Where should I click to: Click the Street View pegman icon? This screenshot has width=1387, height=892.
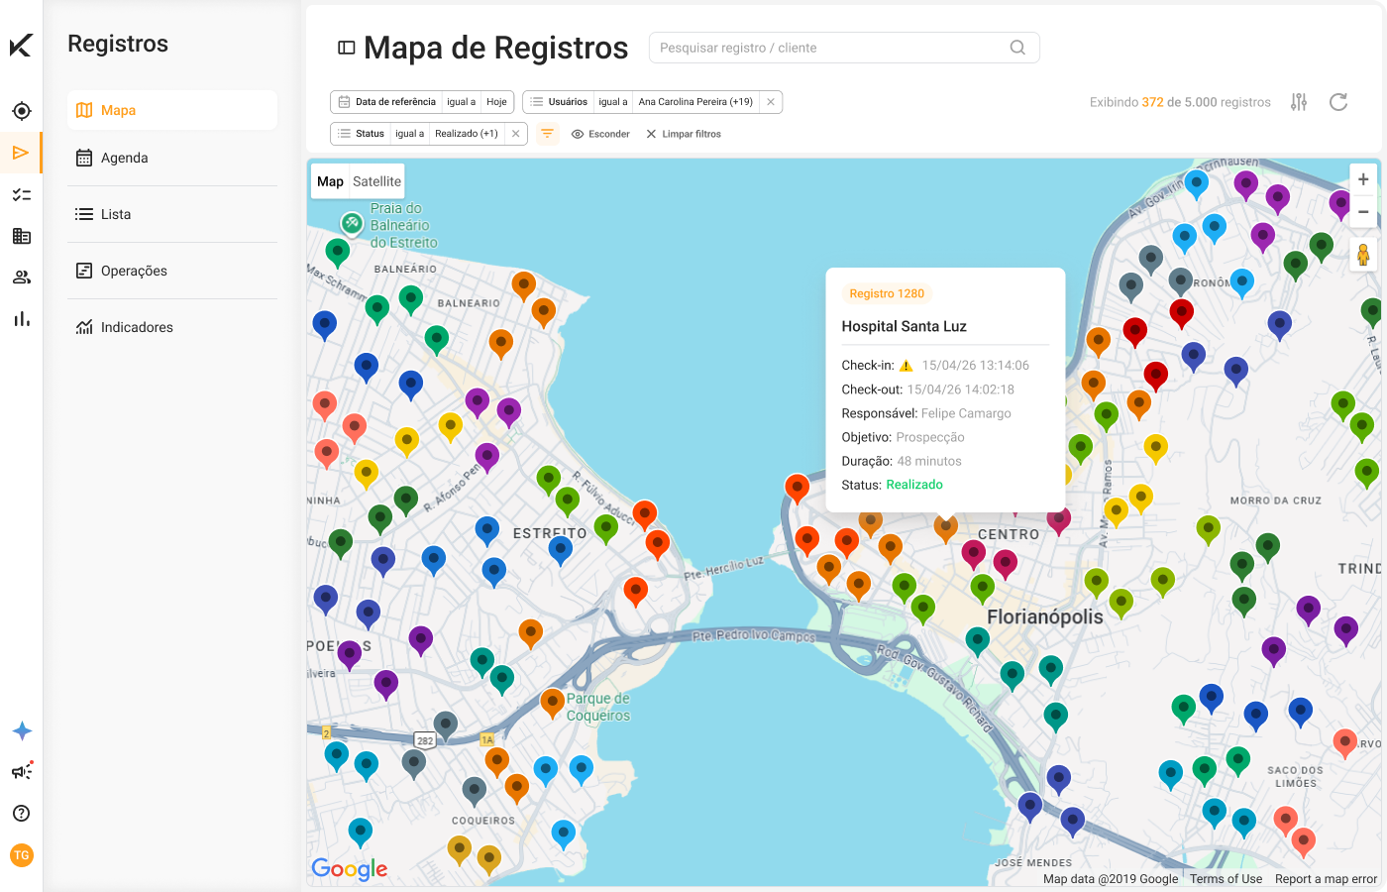click(1363, 255)
